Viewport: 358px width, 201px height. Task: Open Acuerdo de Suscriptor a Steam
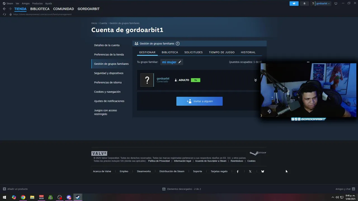(211, 161)
